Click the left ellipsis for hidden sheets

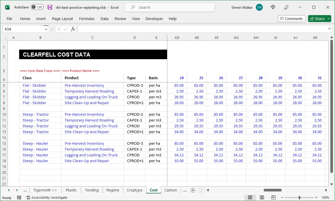(25, 190)
